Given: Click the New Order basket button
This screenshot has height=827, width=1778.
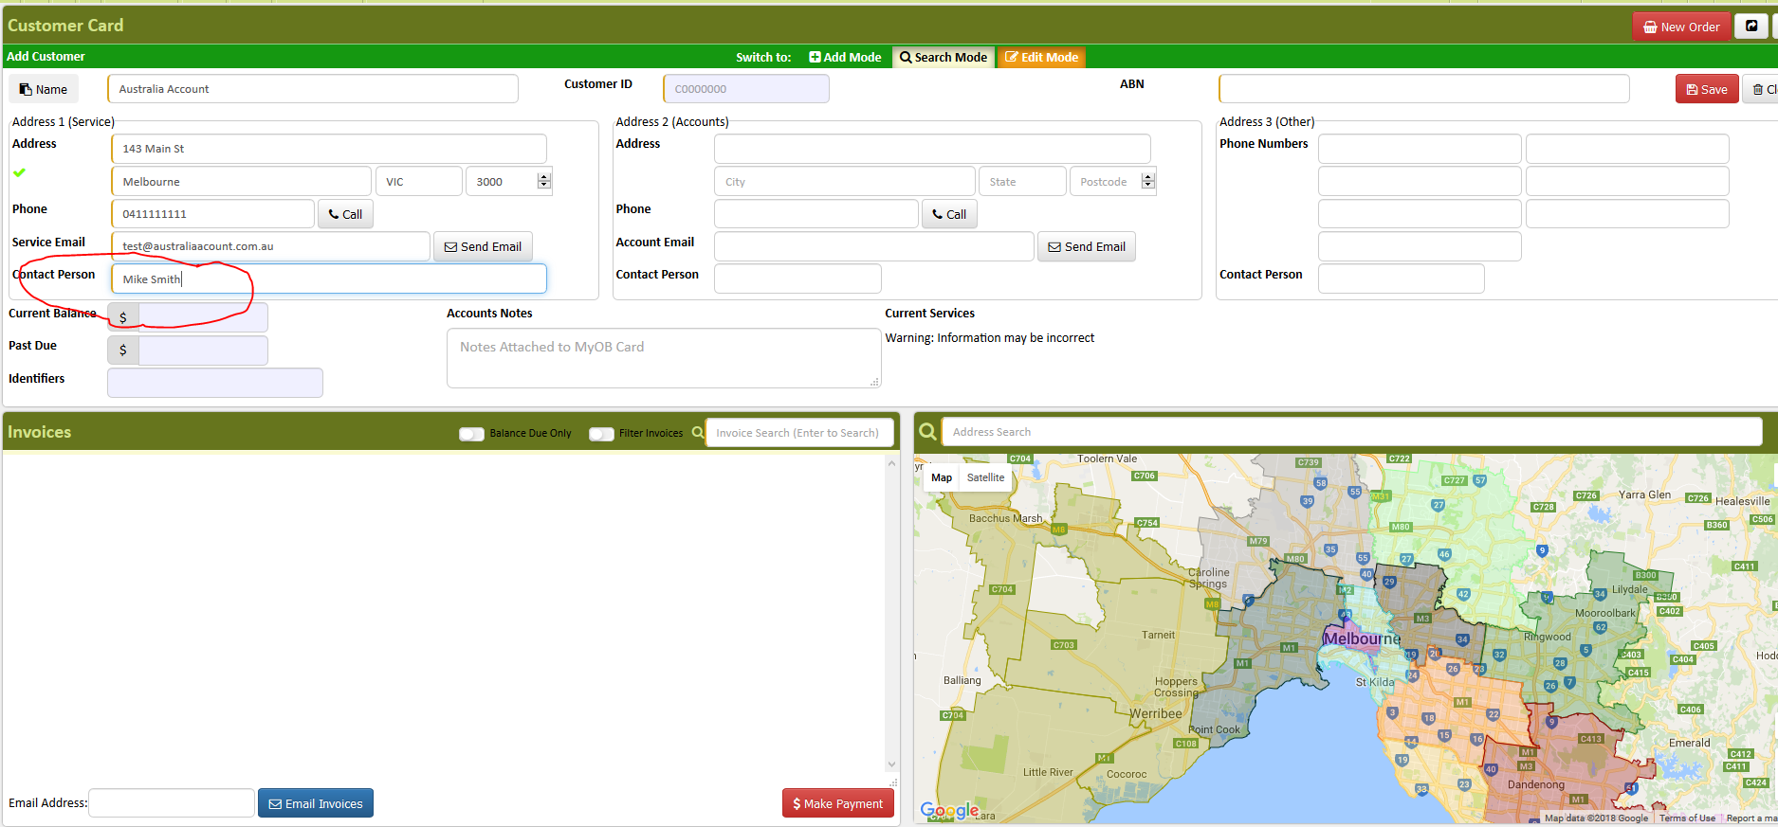Looking at the screenshot, I should pos(1681,27).
